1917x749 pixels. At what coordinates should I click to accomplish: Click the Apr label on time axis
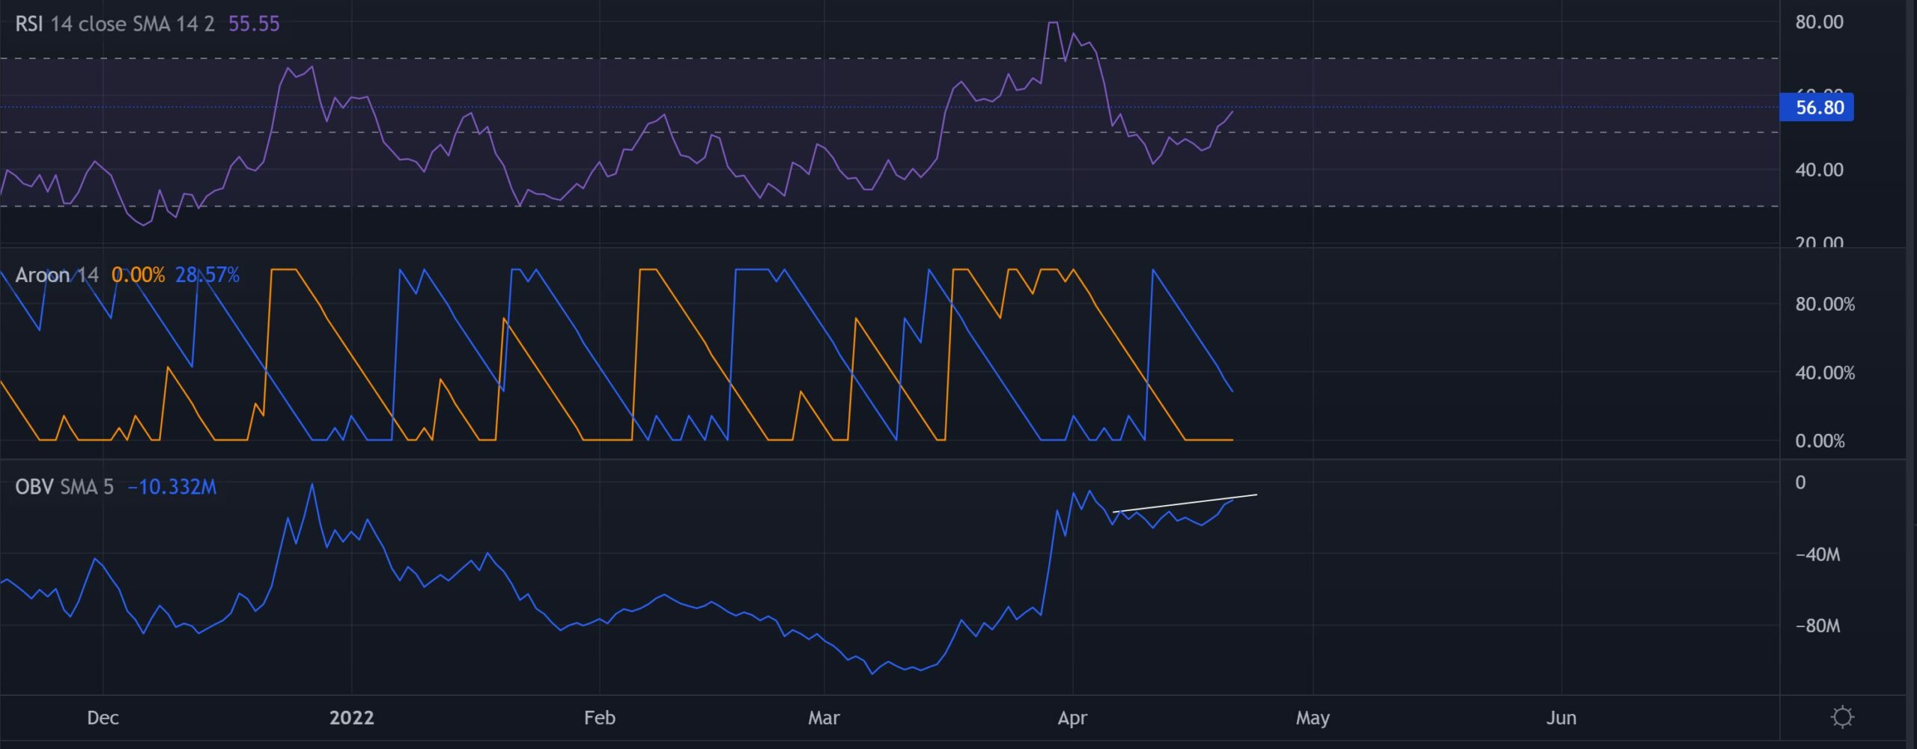pyautogui.click(x=1072, y=718)
